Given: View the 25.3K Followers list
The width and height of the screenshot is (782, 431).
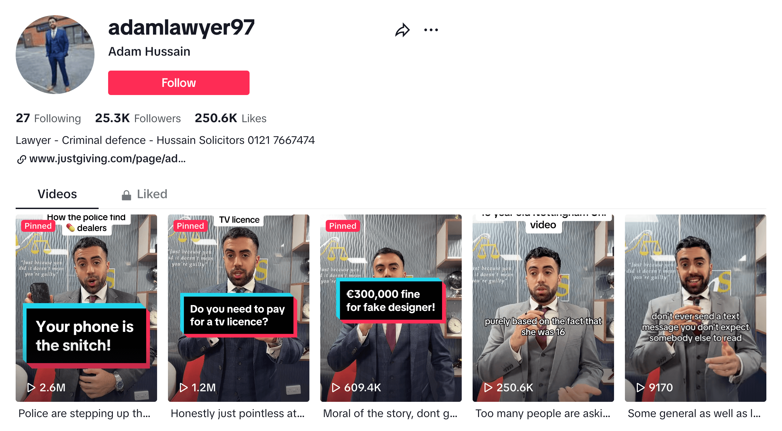Looking at the screenshot, I should [x=138, y=118].
